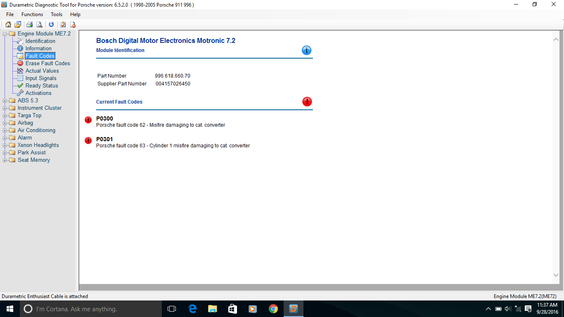Select Identification under Engine Module
564x317 pixels.
(x=40, y=41)
